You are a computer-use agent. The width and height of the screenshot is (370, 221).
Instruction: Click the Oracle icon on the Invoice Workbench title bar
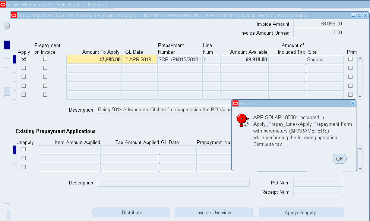[3, 4]
